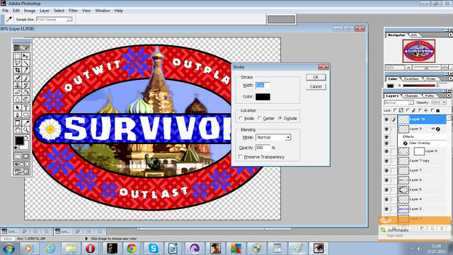
Task: Select the Eraser tool
Action: [x=18, y=93]
